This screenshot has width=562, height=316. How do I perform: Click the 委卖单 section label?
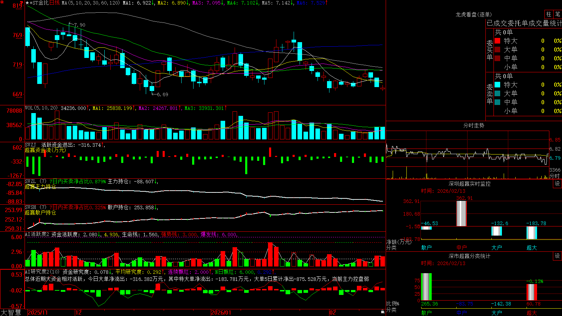click(490, 94)
